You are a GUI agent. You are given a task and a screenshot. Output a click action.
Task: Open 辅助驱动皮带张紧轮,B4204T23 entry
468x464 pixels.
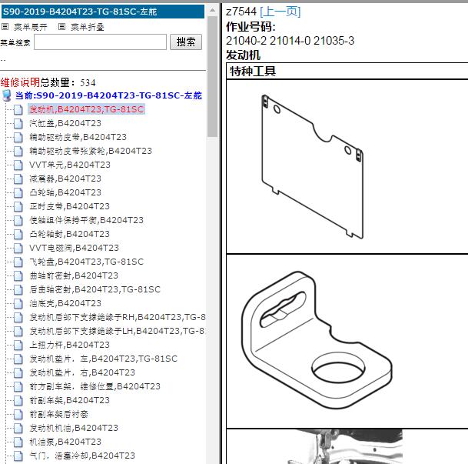(x=91, y=151)
